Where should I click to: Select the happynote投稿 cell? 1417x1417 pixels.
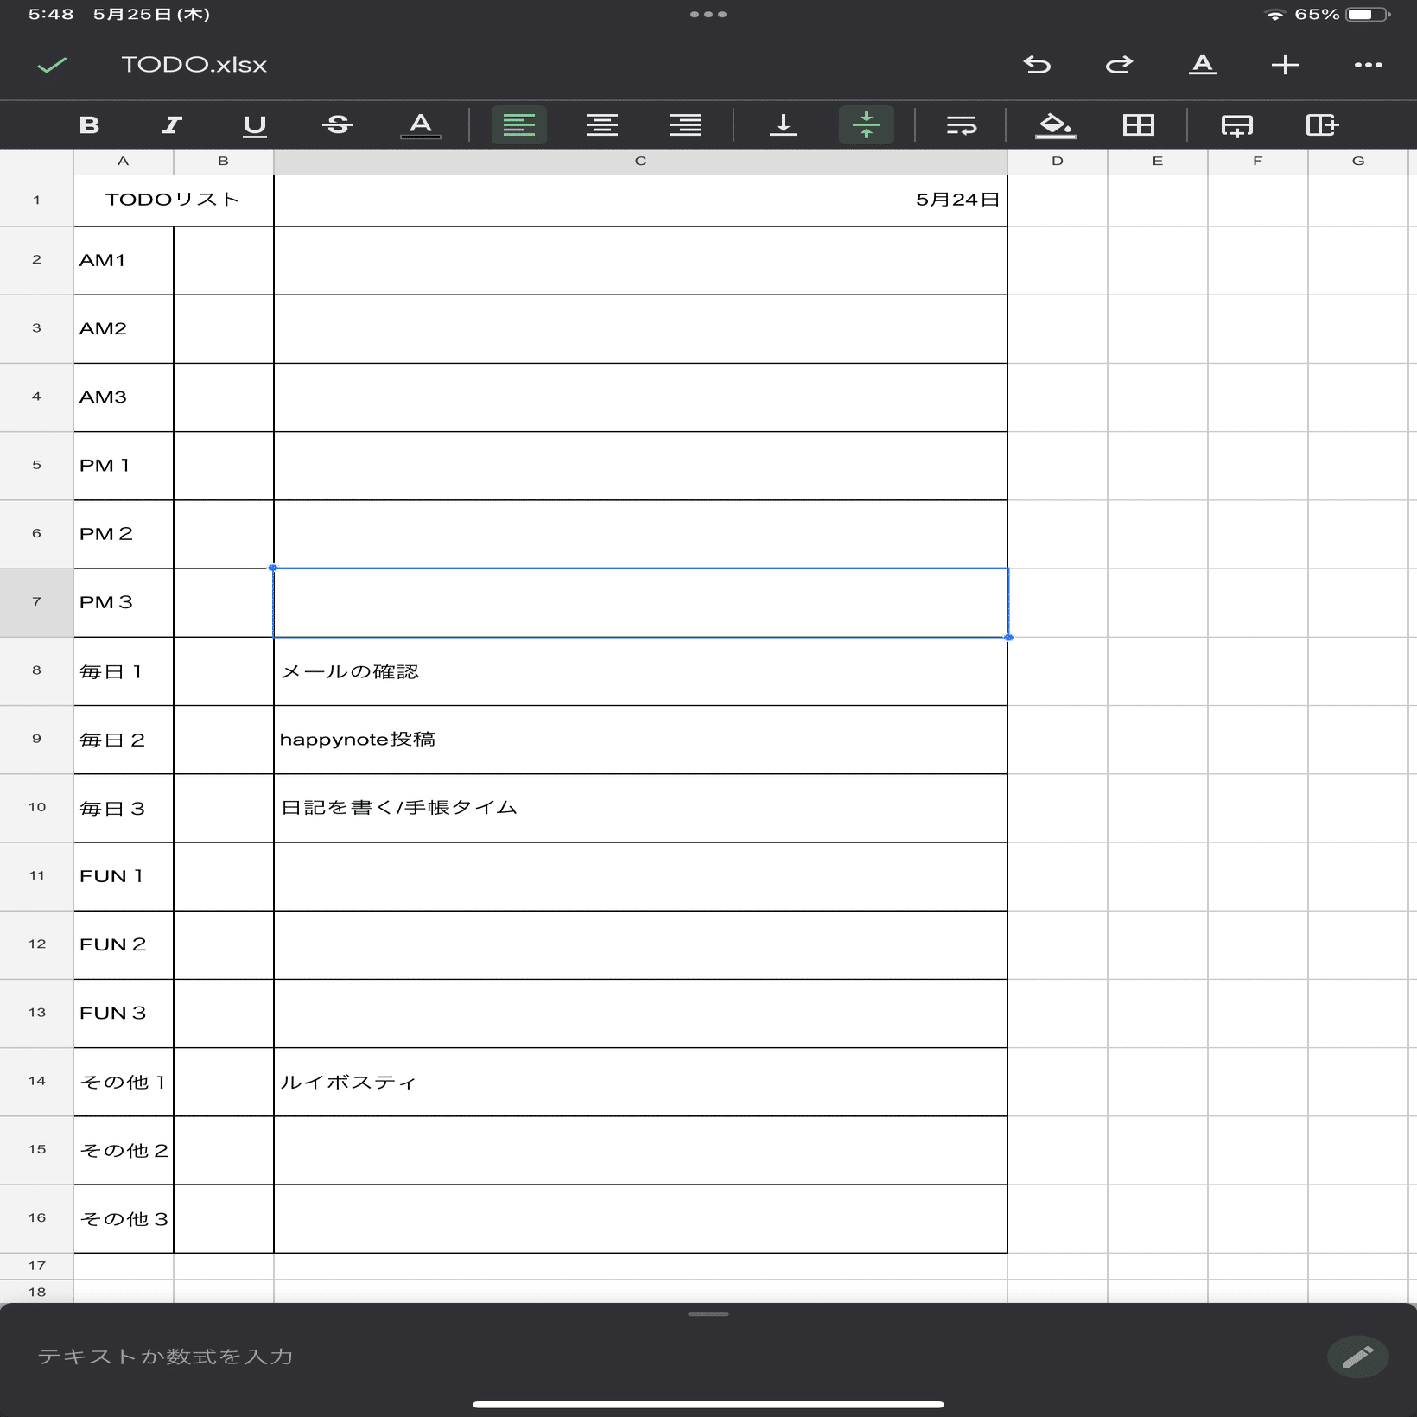(640, 740)
